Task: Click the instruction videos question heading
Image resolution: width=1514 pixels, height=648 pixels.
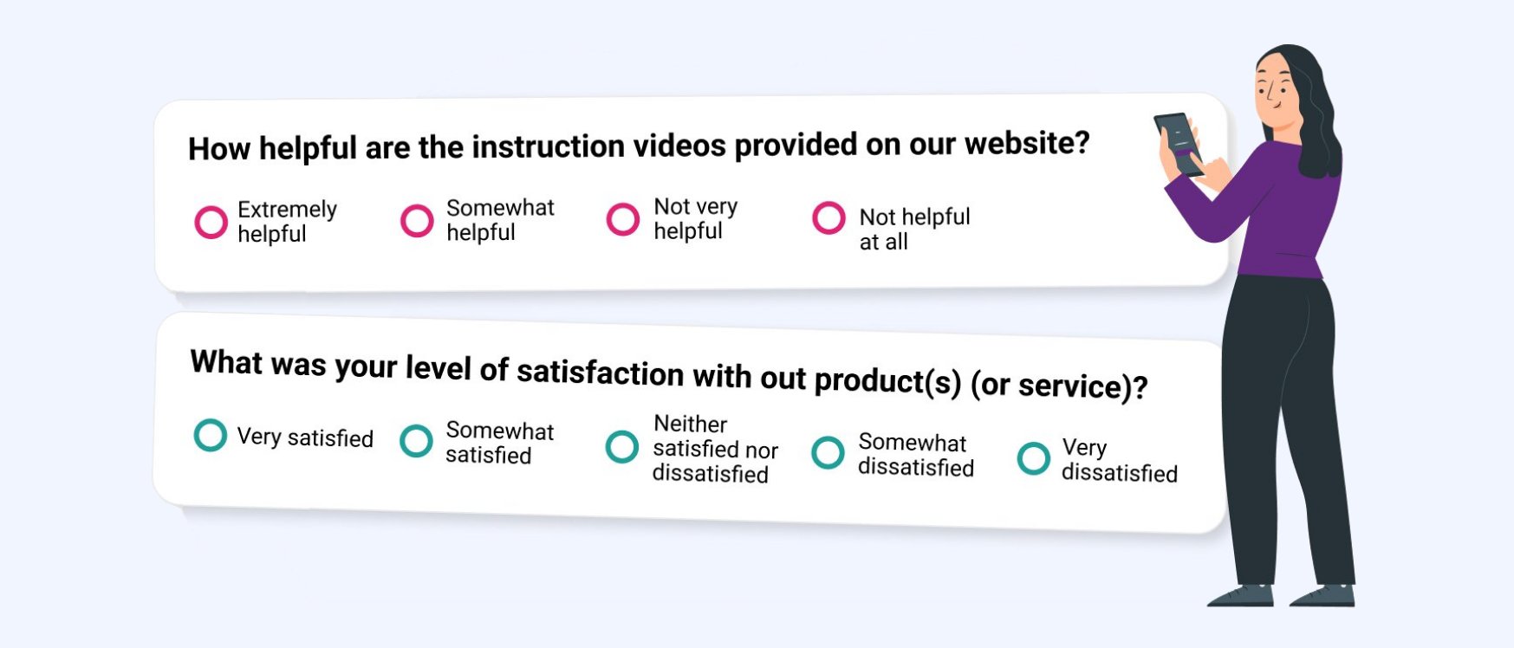Action: click(639, 146)
